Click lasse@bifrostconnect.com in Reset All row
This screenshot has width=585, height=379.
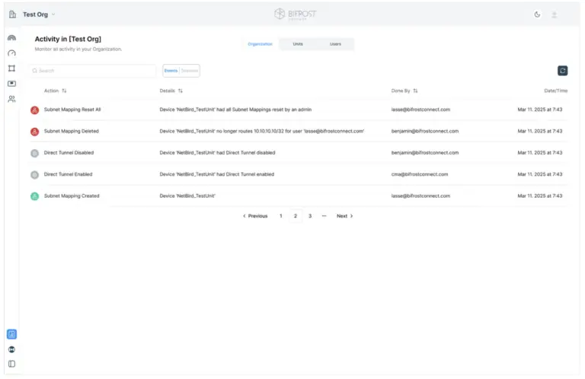pyautogui.click(x=420, y=110)
